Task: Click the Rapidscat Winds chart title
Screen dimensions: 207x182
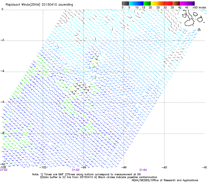Action: [39, 5]
